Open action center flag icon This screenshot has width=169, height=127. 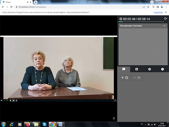[x=148, y=124]
